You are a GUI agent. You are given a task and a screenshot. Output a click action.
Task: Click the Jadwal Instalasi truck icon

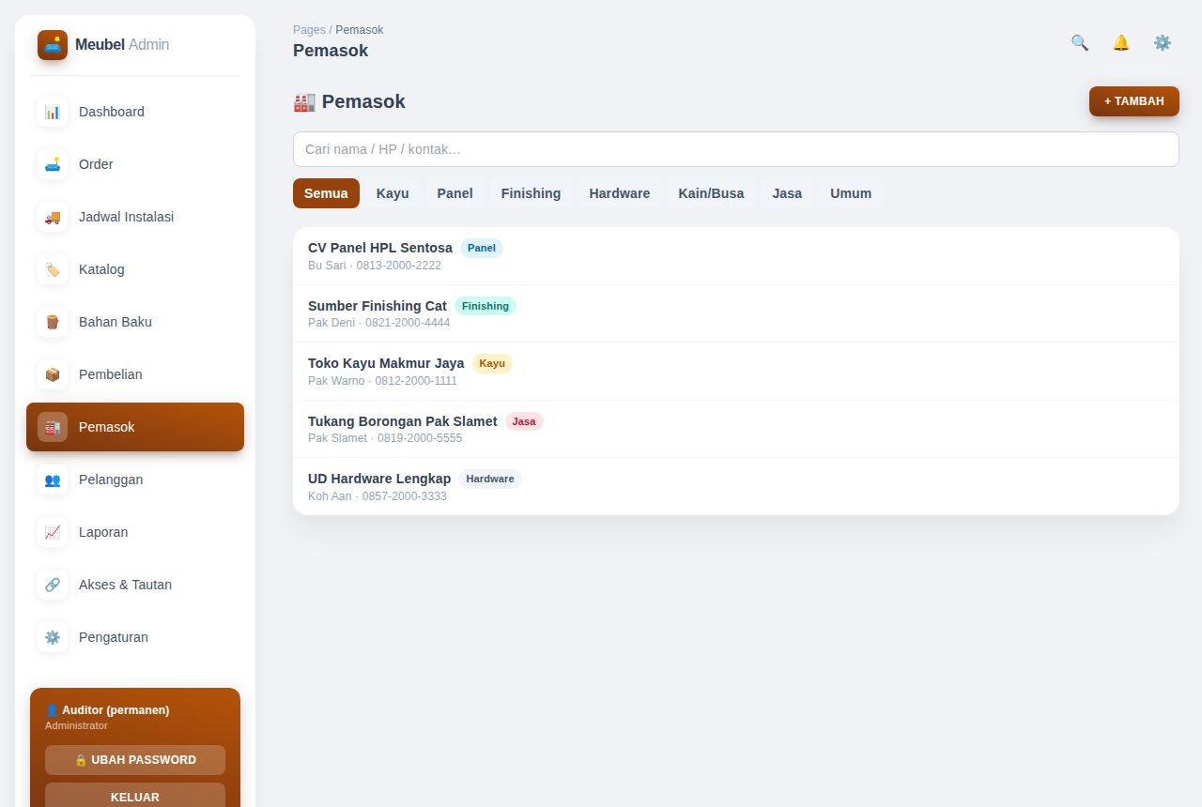click(x=53, y=217)
